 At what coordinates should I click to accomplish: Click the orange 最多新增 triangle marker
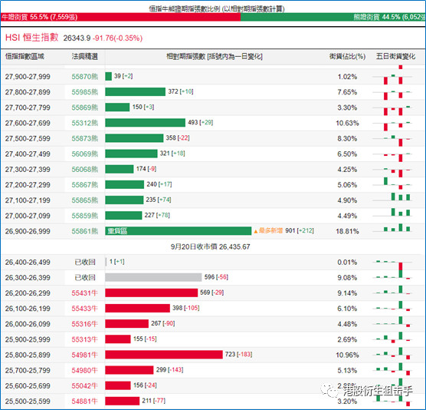pyautogui.click(x=256, y=231)
